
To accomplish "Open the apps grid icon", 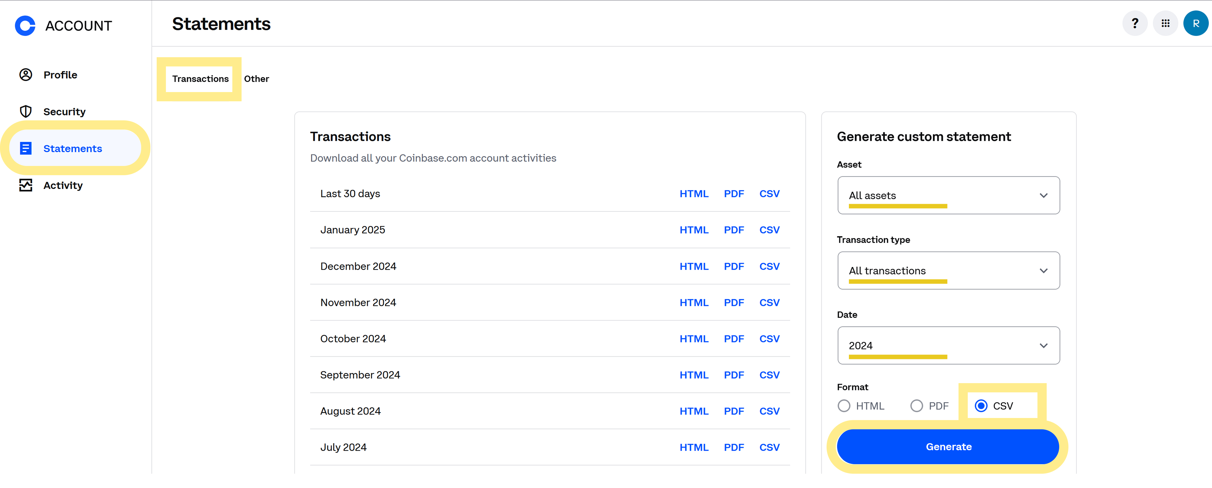I will 1165,24.
